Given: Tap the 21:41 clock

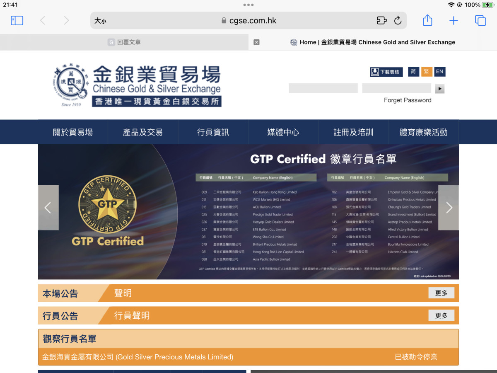Looking at the screenshot, I should coord(10,5).
